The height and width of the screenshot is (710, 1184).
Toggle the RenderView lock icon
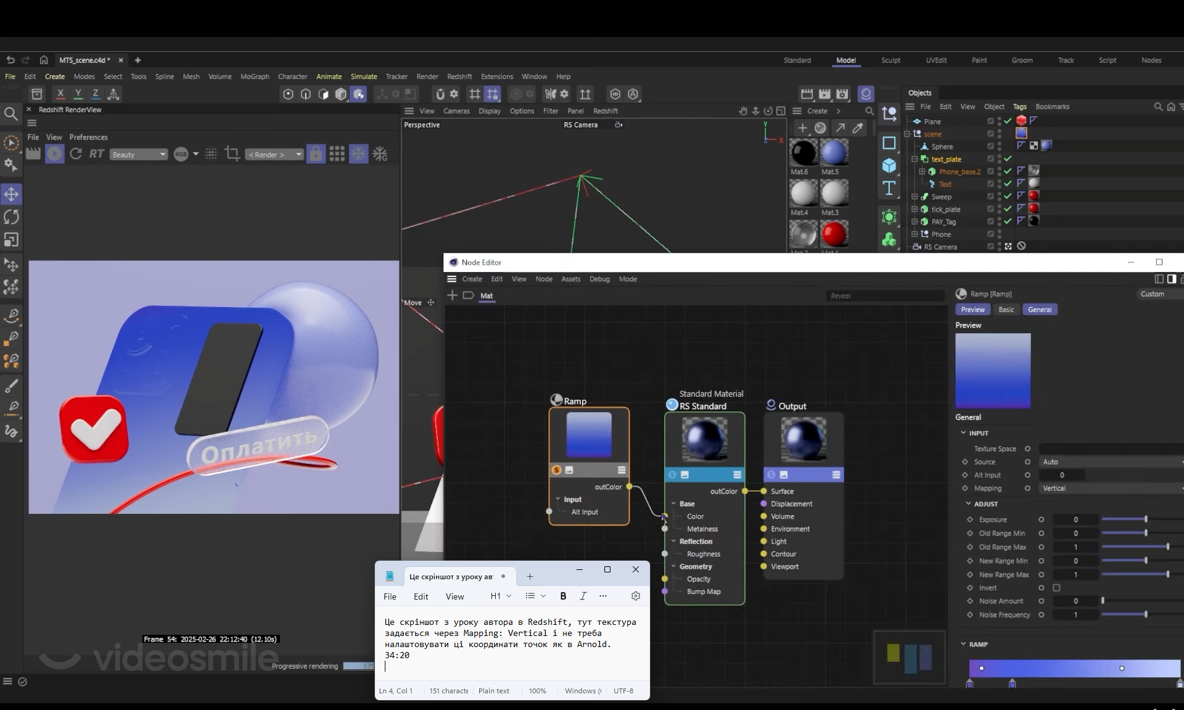coord(316,154)
